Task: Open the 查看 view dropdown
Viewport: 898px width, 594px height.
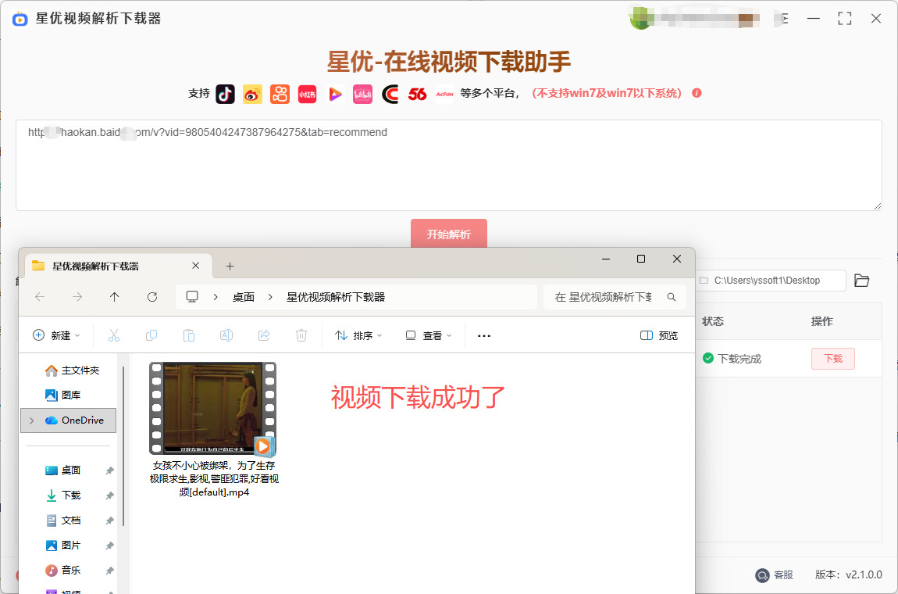Action: tap(429, 335)
